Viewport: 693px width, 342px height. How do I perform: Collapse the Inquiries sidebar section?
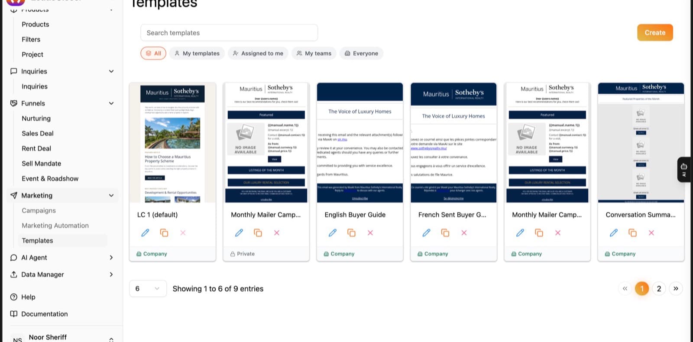point(111,71)
